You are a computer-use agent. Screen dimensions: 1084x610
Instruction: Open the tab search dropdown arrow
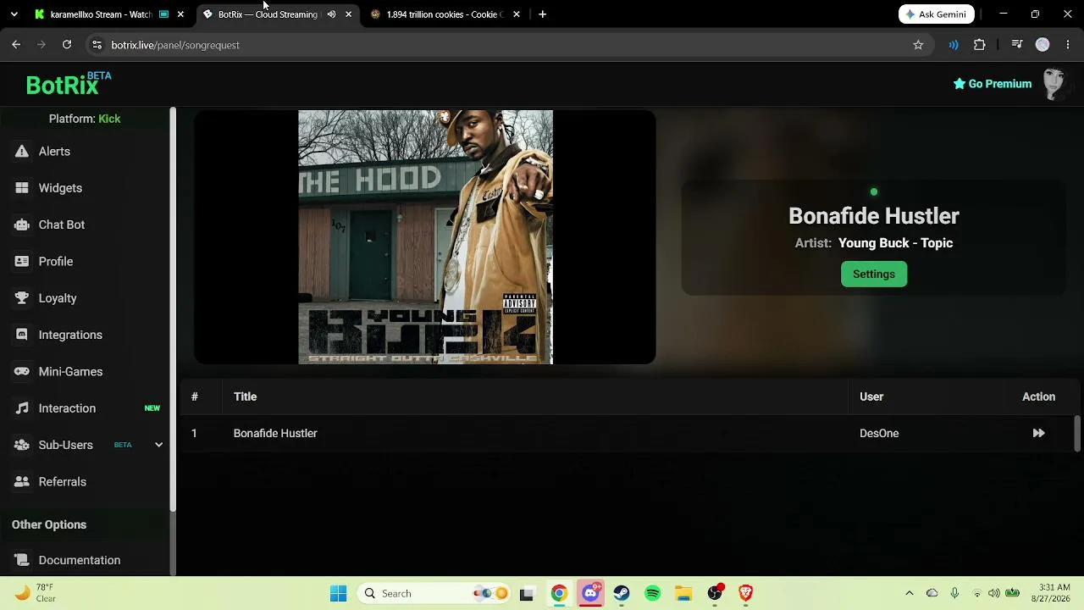(x=14, y=14)
